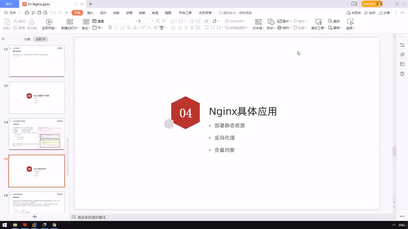Toggle Italic formatting
Viewport: 408px width, 229px height.
click(116, 28)
